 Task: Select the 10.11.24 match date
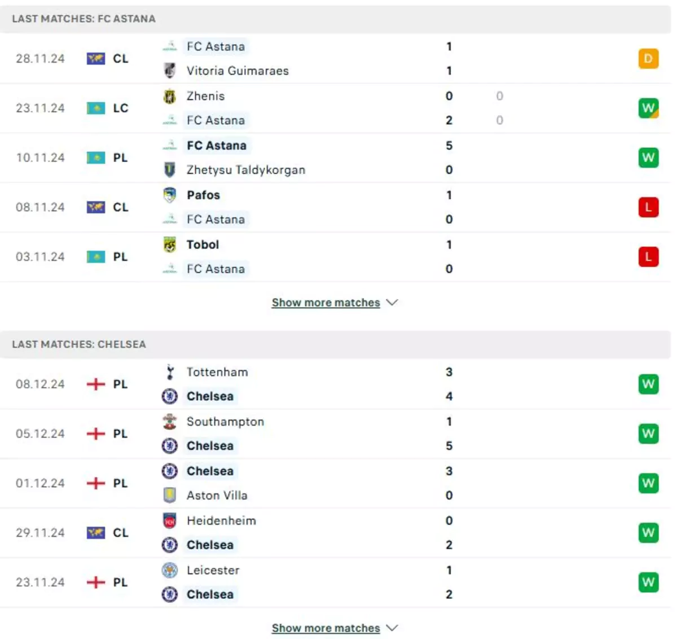[x=40, y=157]
